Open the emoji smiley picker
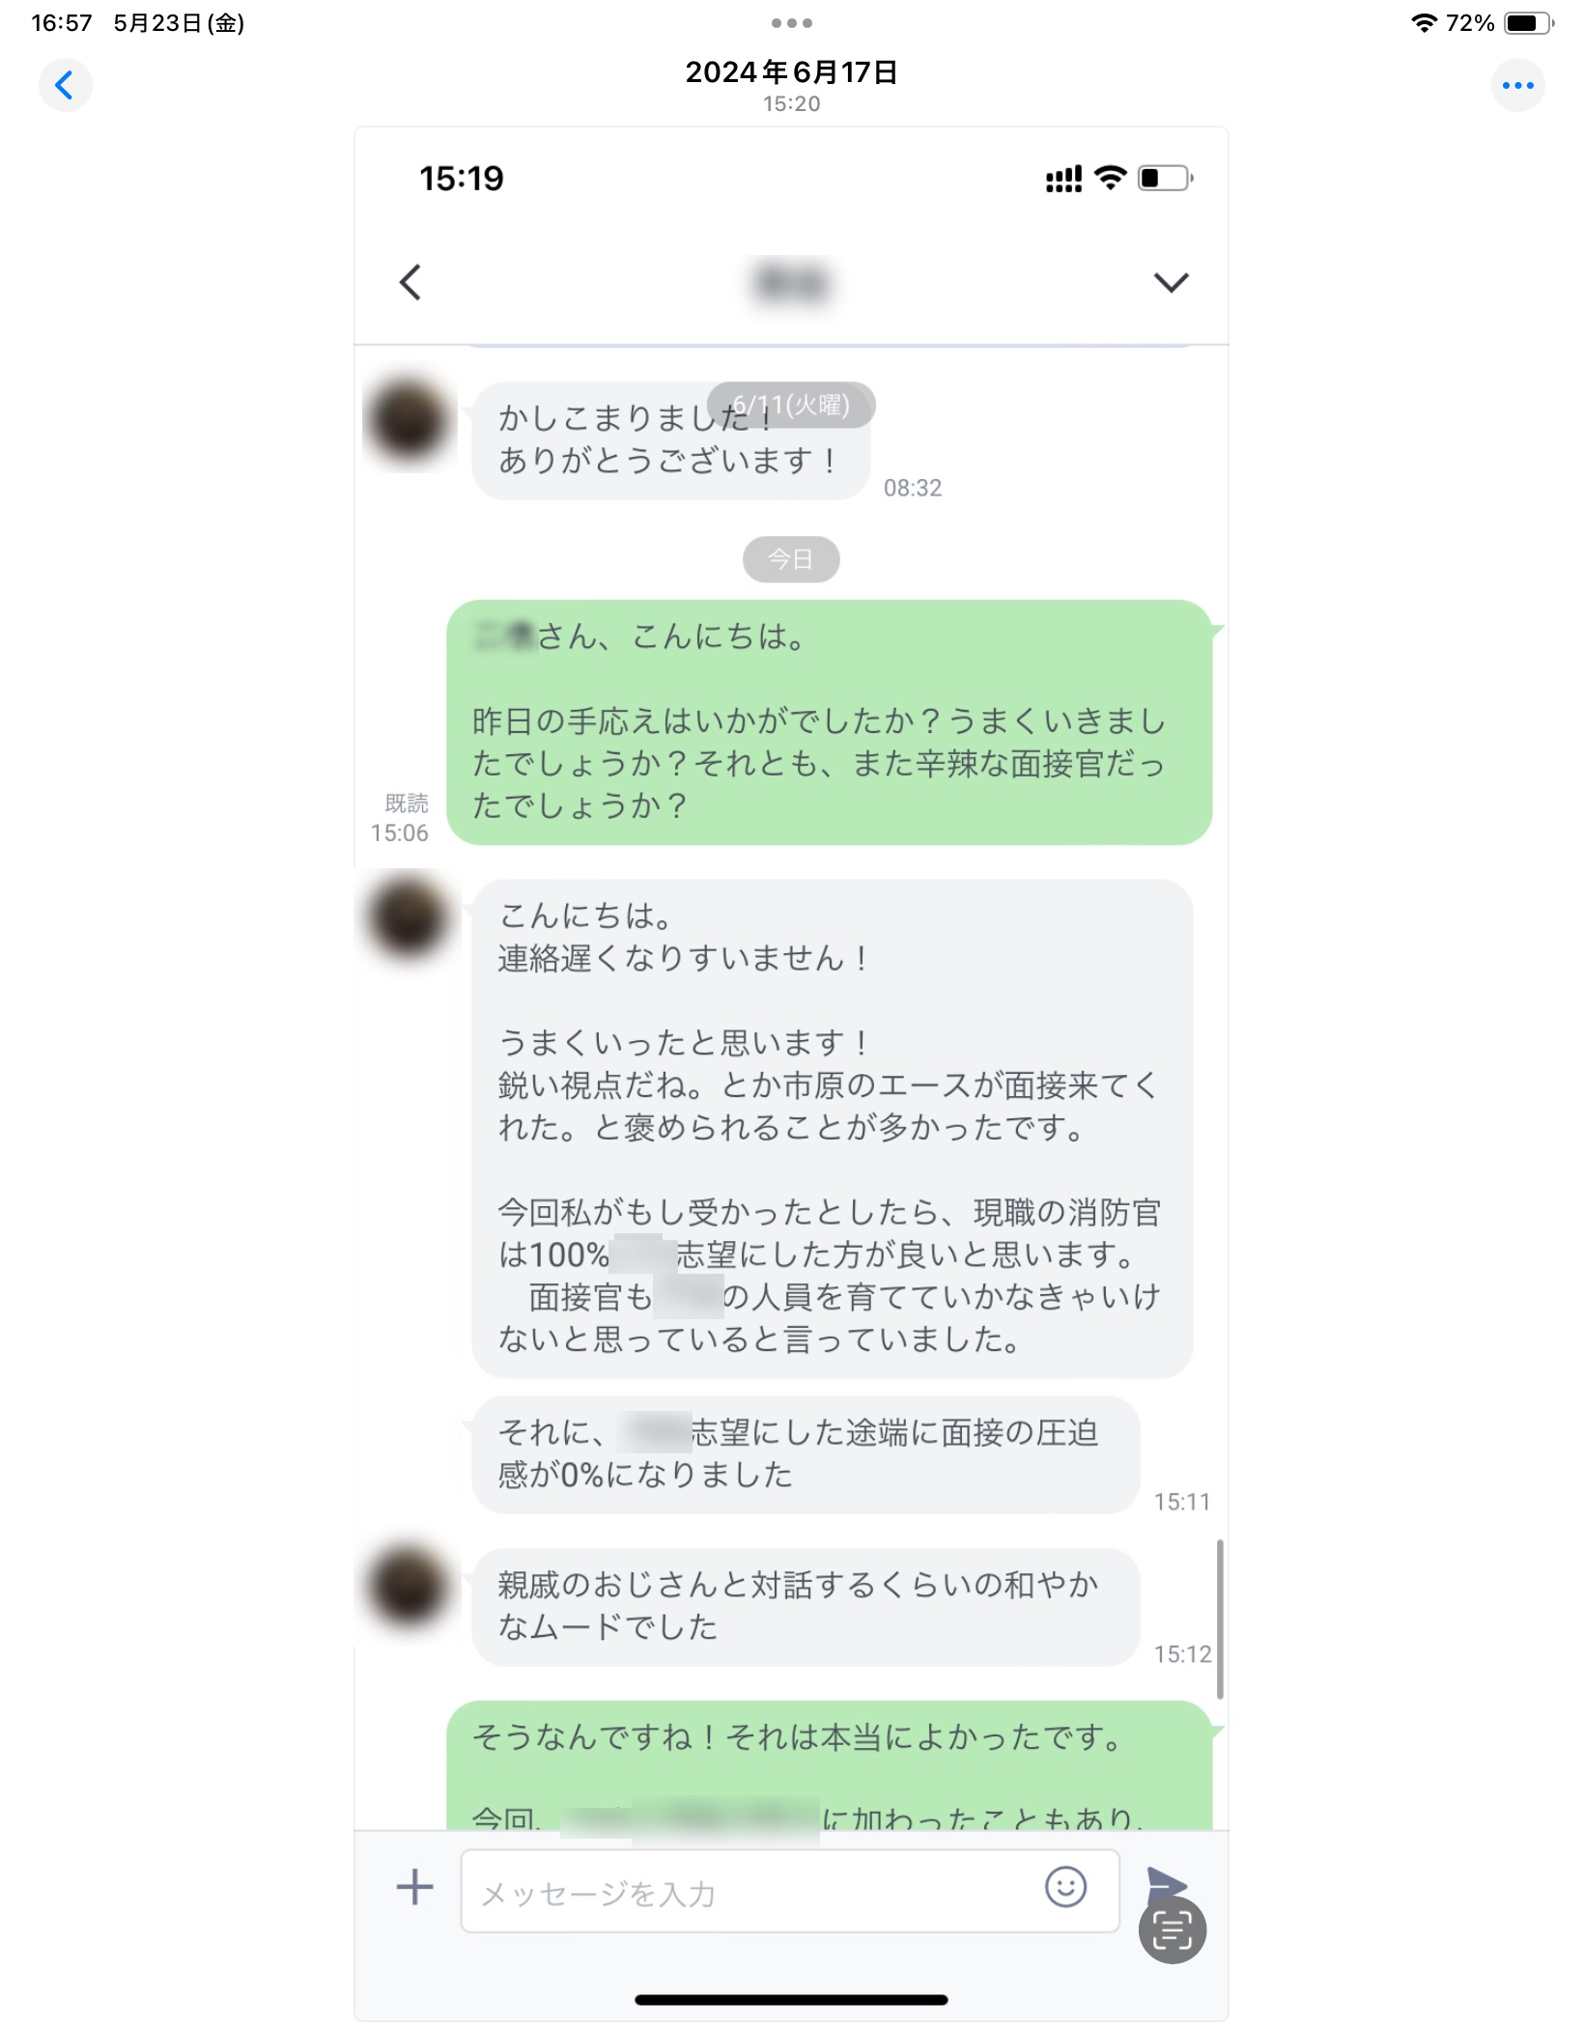The image size is (1584, 2029). 1065,1886
